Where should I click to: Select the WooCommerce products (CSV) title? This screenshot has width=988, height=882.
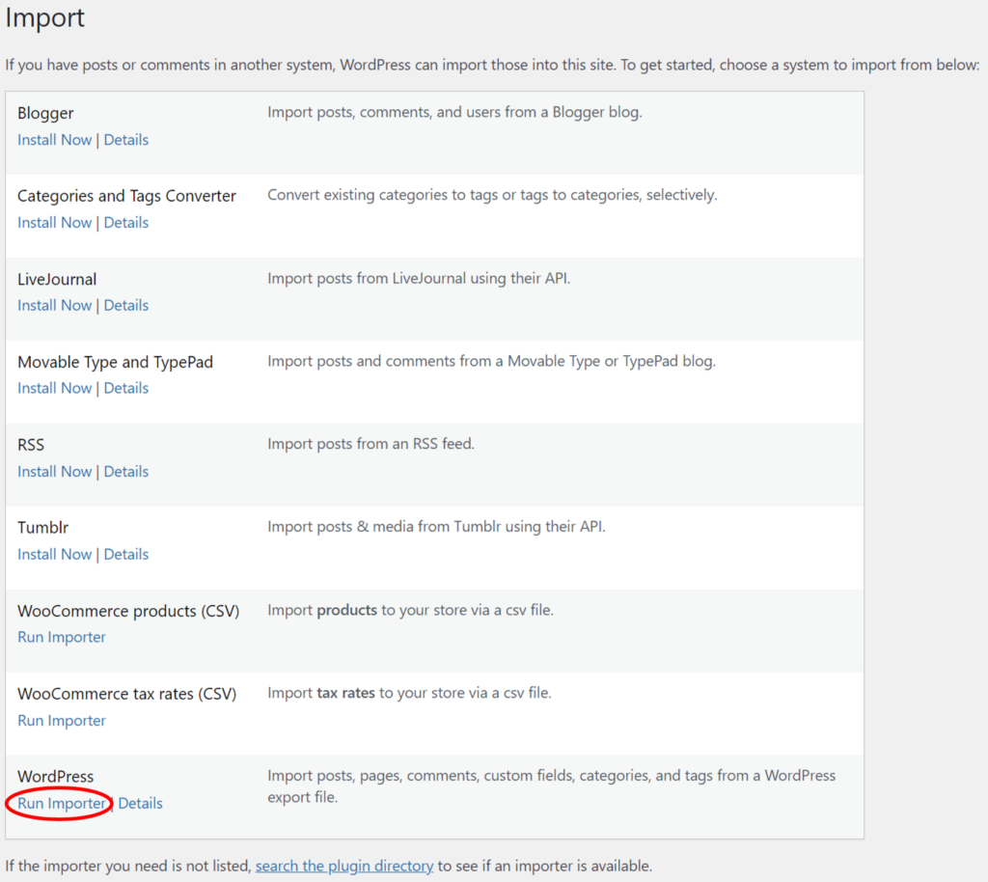(128, 611)
